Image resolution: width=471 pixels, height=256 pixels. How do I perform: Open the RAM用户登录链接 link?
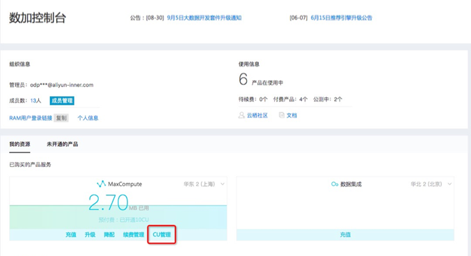coord(31,118)
